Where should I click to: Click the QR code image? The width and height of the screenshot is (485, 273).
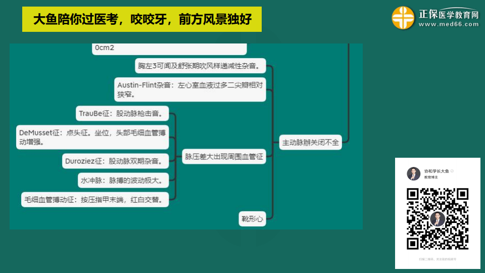coord(438,218)
